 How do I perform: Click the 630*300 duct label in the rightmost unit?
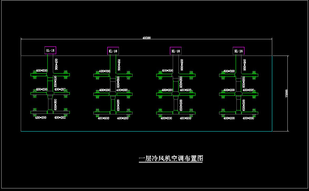244,105
